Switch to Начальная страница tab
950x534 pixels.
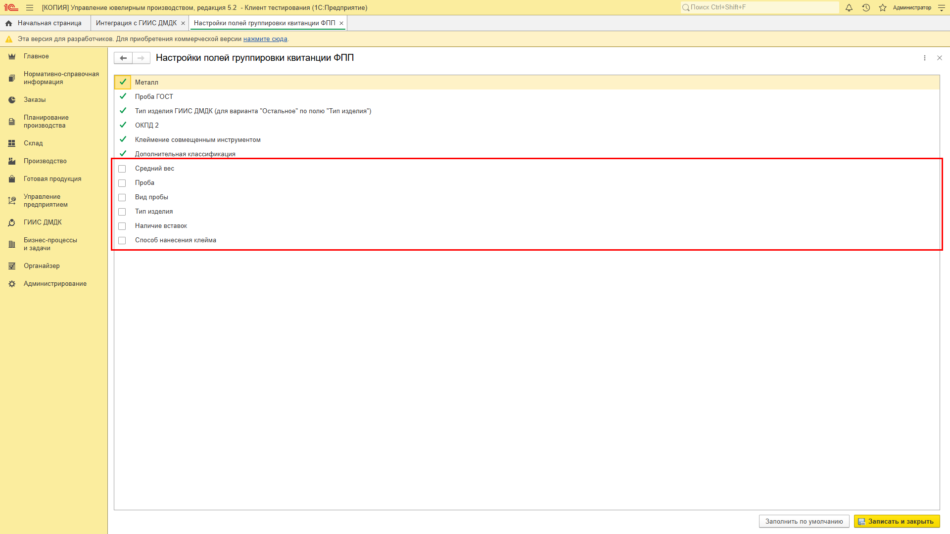coord(45,23)
